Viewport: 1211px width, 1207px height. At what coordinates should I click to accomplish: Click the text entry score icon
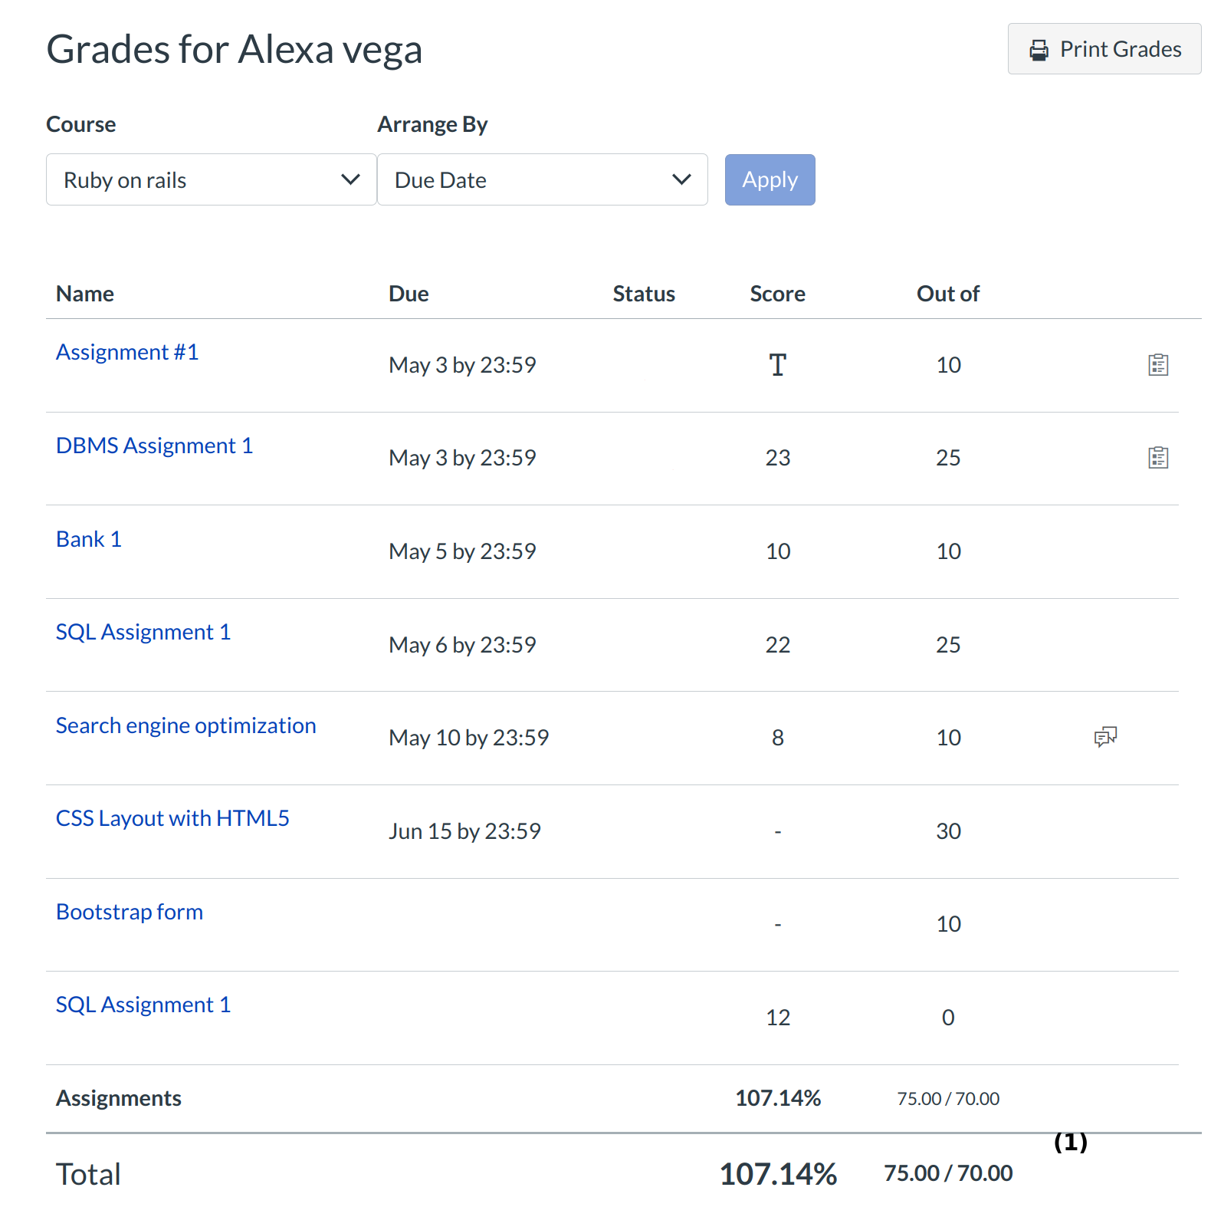coord(777,365)
